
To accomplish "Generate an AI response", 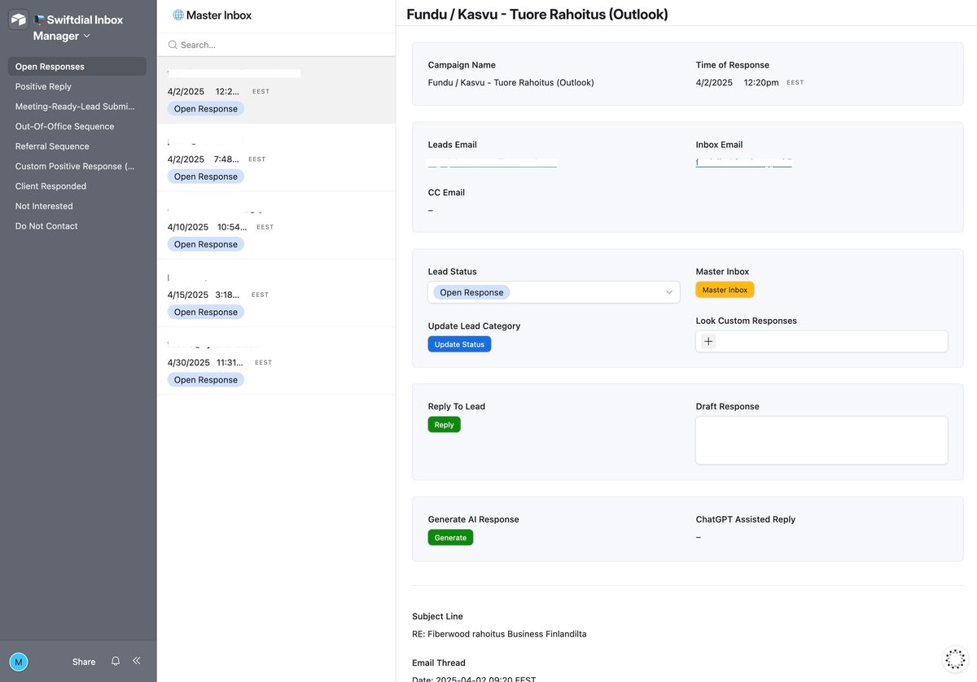I will click(x=450, y=537).
